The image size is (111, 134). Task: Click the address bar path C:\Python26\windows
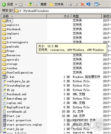click(34, 11)
